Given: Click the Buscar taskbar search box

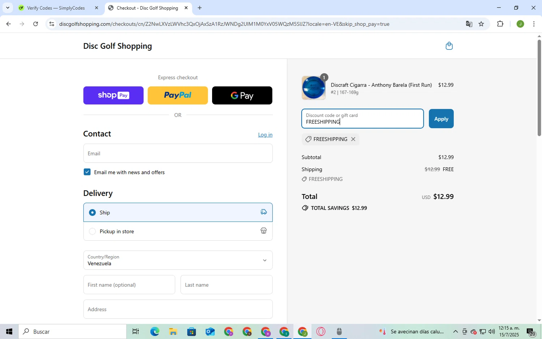Looking at the screenshot, I should pos(73,332).
